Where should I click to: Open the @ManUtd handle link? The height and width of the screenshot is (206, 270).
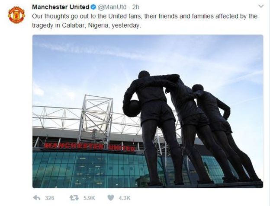112,7
